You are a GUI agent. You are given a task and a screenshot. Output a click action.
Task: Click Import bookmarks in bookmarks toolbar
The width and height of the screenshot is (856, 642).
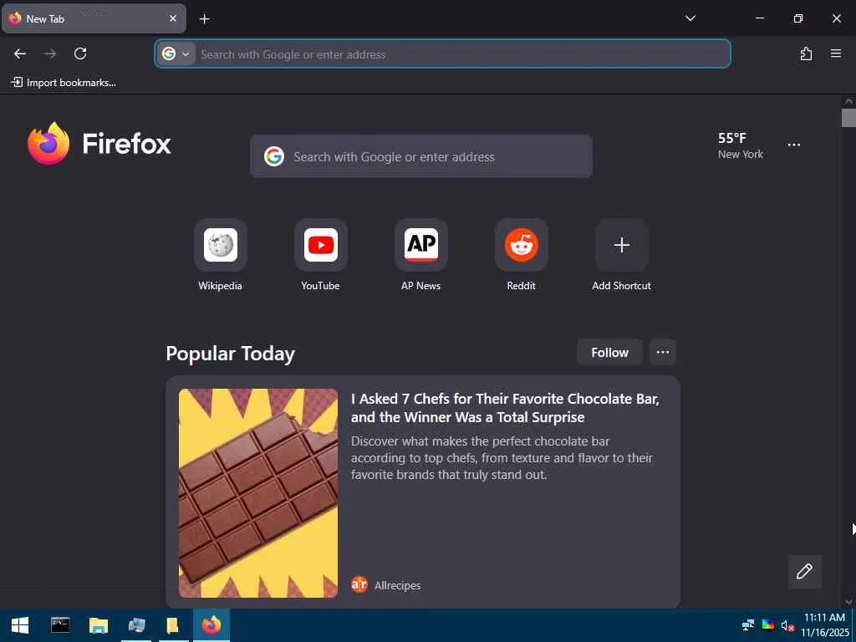coord(64,83)
